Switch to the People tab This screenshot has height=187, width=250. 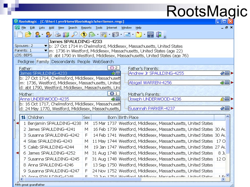(x=84, y=62)
